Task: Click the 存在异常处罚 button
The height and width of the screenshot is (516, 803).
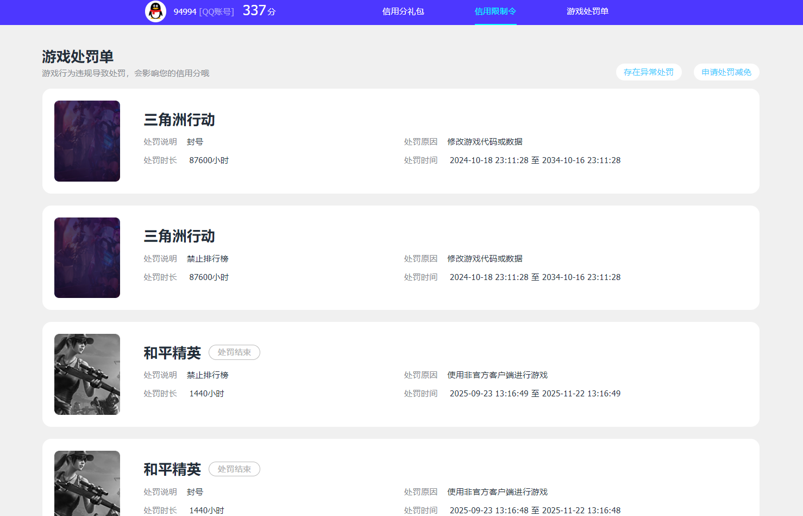Action: [649, 72]
